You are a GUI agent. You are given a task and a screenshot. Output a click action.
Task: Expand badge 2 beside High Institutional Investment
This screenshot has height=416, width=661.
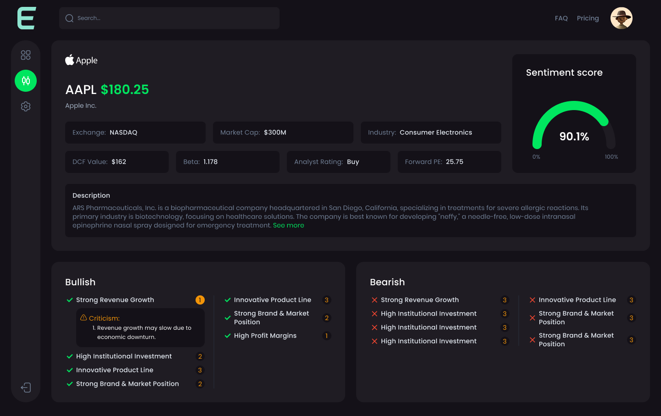[x=200, y=356]
